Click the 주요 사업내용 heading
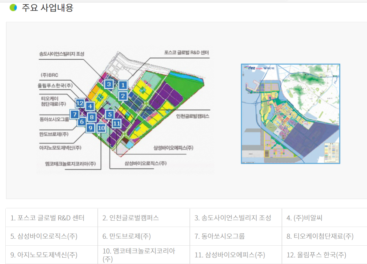Image resolution: width=367 pixels, height=264 pixels. (47, 8)
